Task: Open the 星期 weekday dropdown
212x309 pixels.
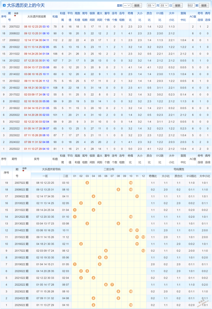Action: point(127,6)
